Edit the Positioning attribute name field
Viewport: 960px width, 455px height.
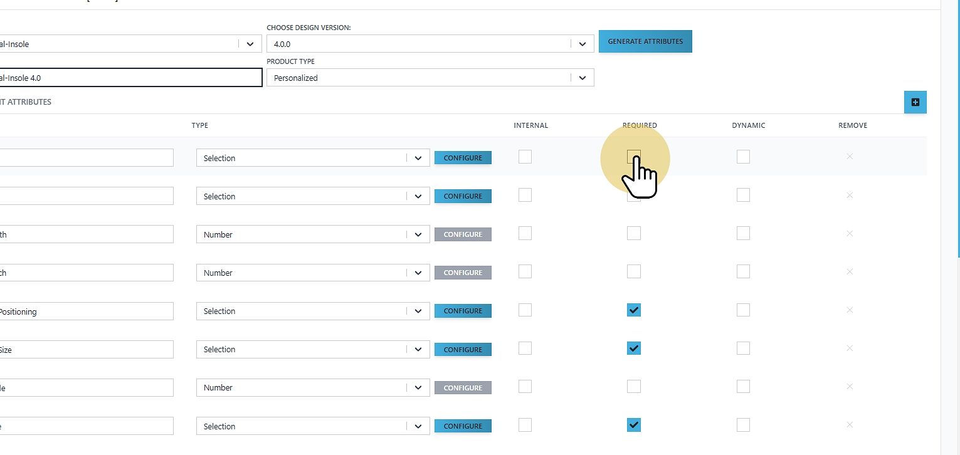tap(87, 311)
